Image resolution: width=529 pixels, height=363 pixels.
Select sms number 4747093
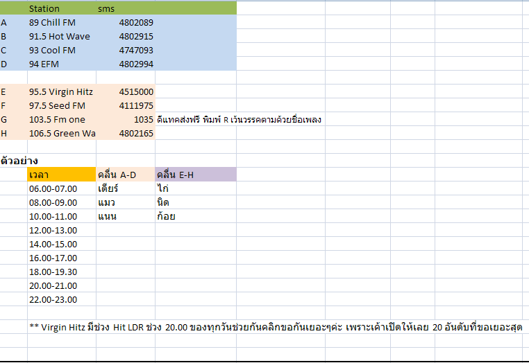coord(126,50)
